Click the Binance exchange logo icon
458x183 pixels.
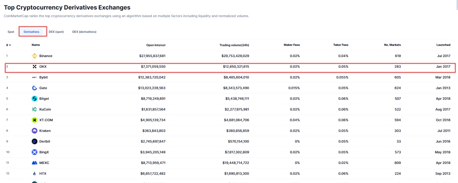pos(34,56)
